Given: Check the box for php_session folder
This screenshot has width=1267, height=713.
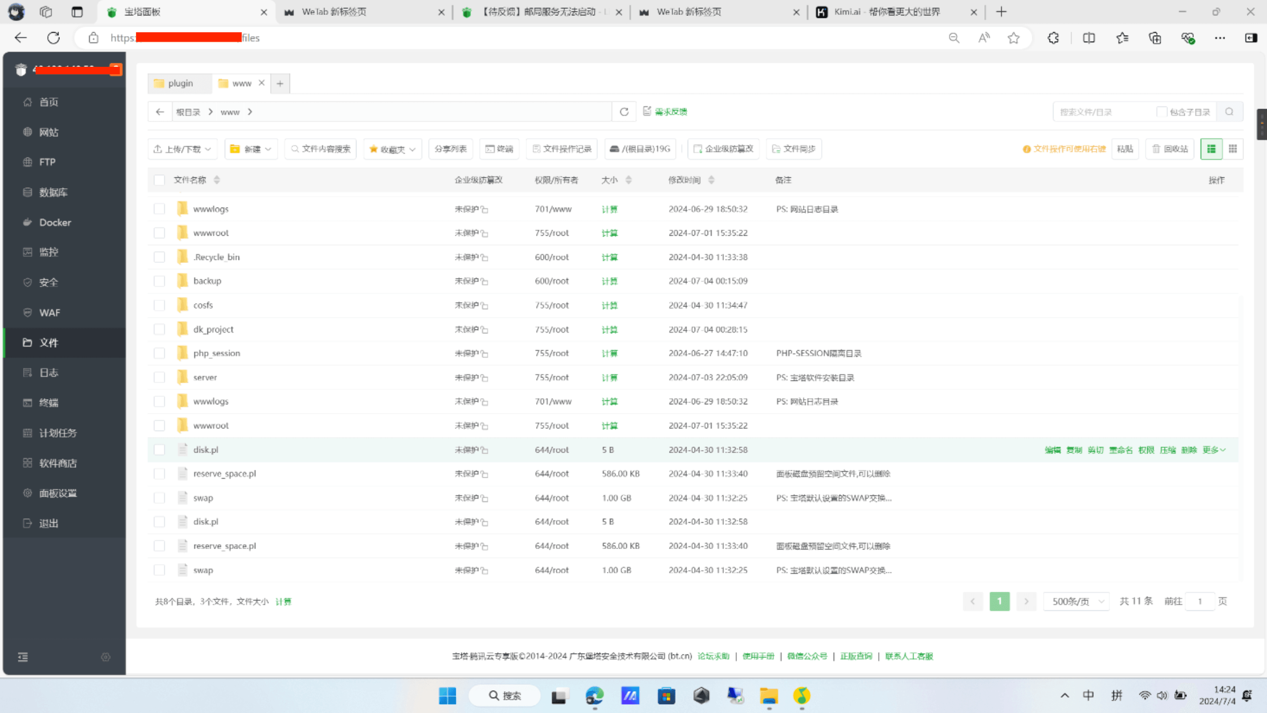Looking at the screenshot, I should 159,353.
